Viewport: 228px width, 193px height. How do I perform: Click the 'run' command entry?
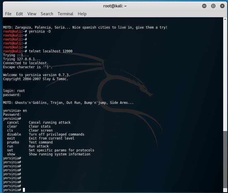pyautogui.click(x=10, y=146)
